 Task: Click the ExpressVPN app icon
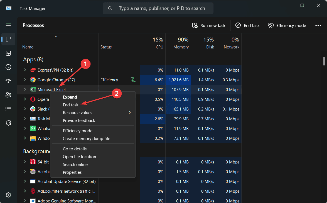click(33, 70)
